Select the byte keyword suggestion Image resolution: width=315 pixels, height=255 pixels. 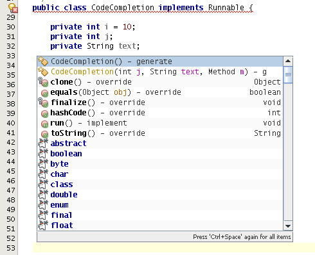160,164
